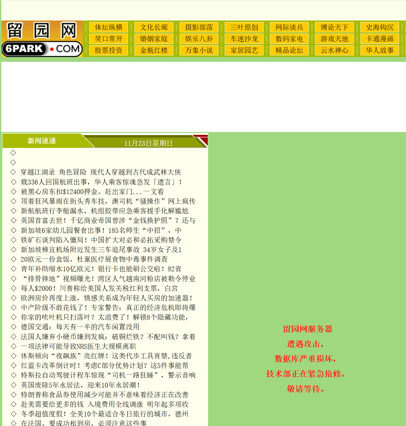Open the 每人$2000 川普关税红利支票 headline
Screen dimensions: 406x426
click(x=99, y=288)
